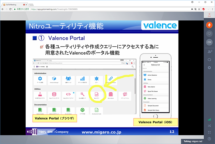Viewport: 215px width, 144px height.
Task: Bookmark this page with the star
Action: tap(199, 9)
